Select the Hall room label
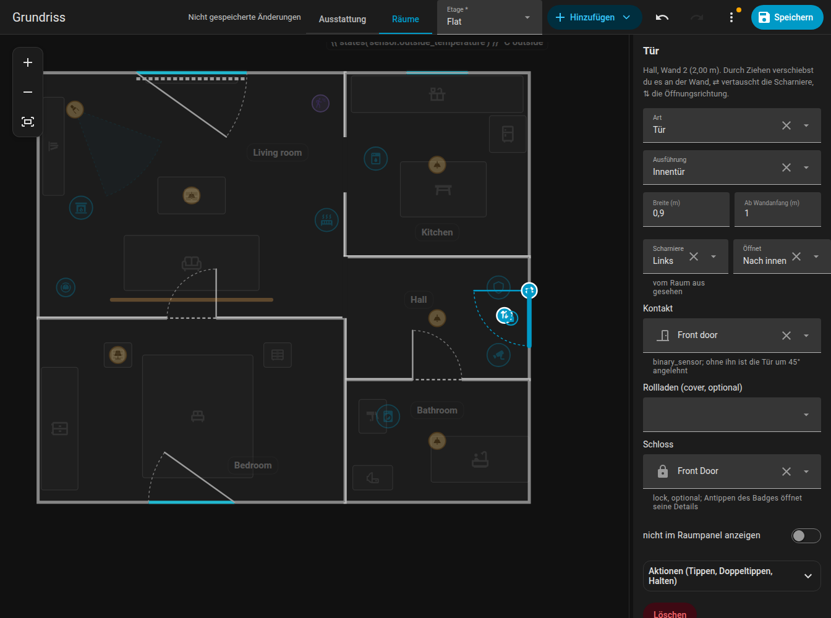Screen dimensions: 831x618 point(419,300)
